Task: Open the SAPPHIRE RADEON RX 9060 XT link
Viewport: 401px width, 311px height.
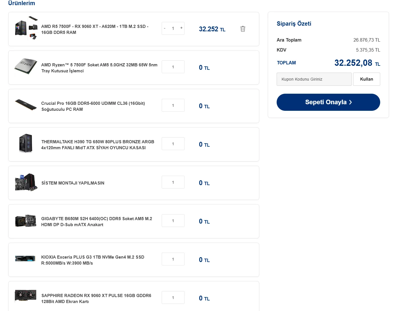Action: [96, 298]
